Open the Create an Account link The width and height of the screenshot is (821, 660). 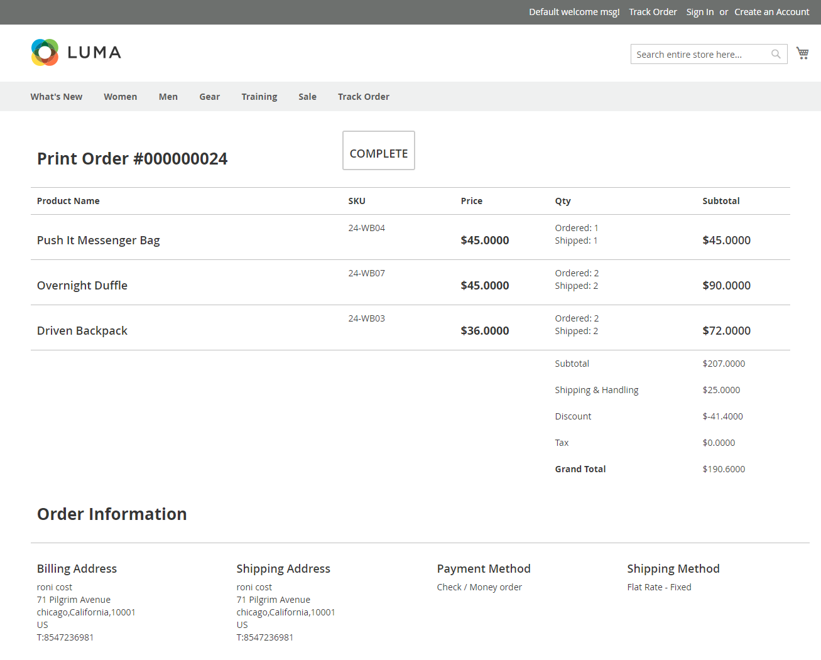click(x=771, y=12)
